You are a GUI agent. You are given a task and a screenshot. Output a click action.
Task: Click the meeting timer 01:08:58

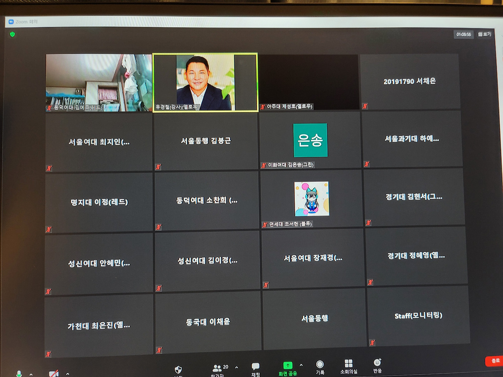pos(464,35)
